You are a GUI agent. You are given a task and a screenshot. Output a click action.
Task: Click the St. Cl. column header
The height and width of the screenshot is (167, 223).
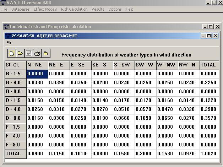16,65
